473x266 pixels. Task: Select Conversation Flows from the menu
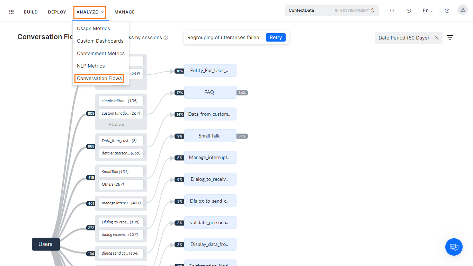tap(99, 78)
